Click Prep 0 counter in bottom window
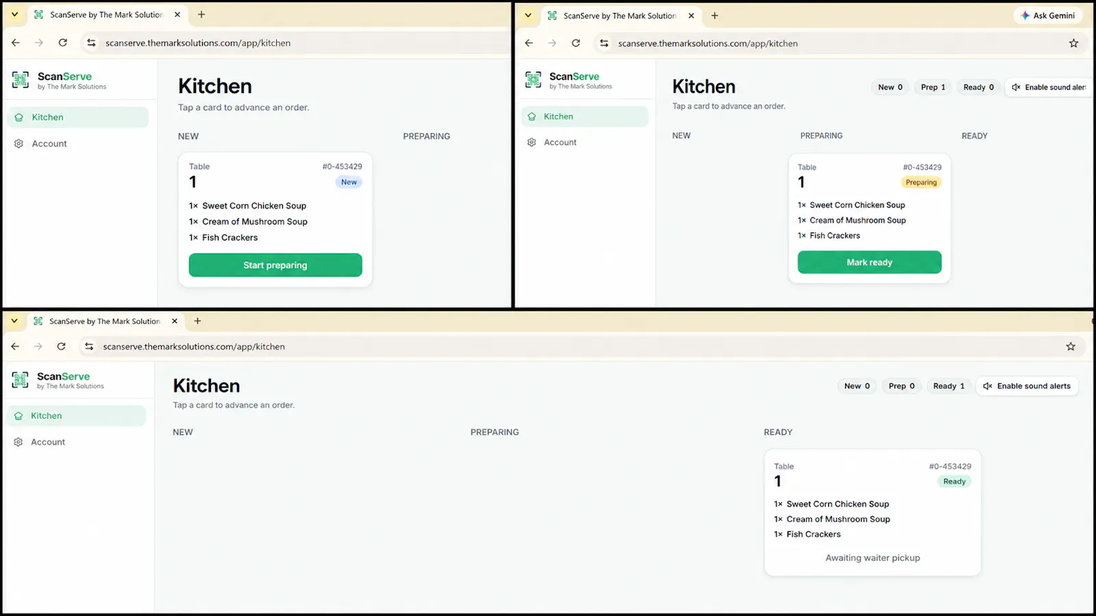Image resolution: width=1096 pixels, height=616 pixels. pos(901,386)
